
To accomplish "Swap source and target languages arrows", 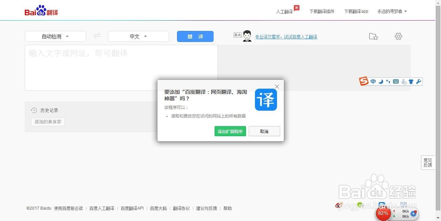I will [97, 36].
